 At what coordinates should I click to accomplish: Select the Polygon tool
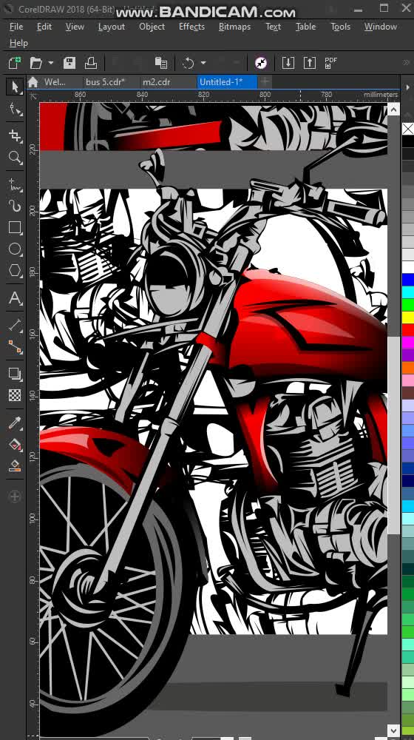15,271
